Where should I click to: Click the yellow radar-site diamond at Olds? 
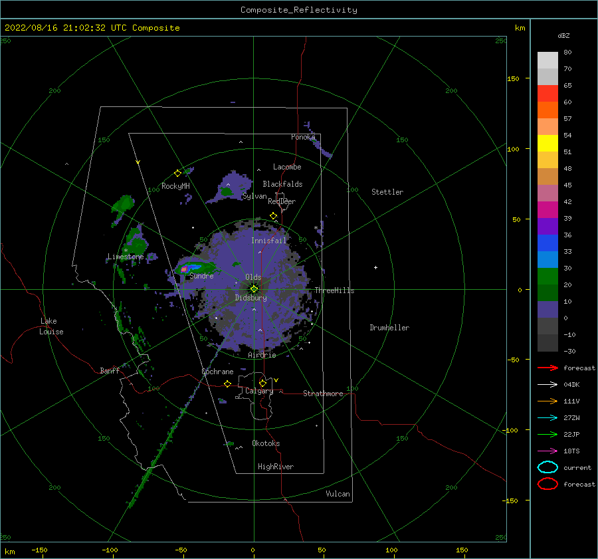point(254,289)
